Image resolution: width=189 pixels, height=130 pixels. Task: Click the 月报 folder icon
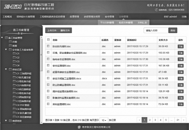pos(10,42)
